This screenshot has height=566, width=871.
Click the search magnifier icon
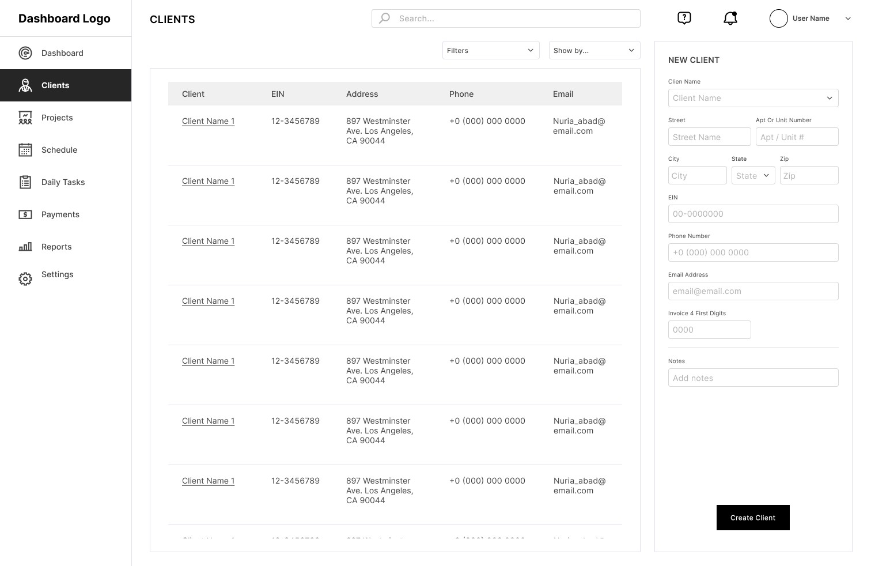(384, 18)
